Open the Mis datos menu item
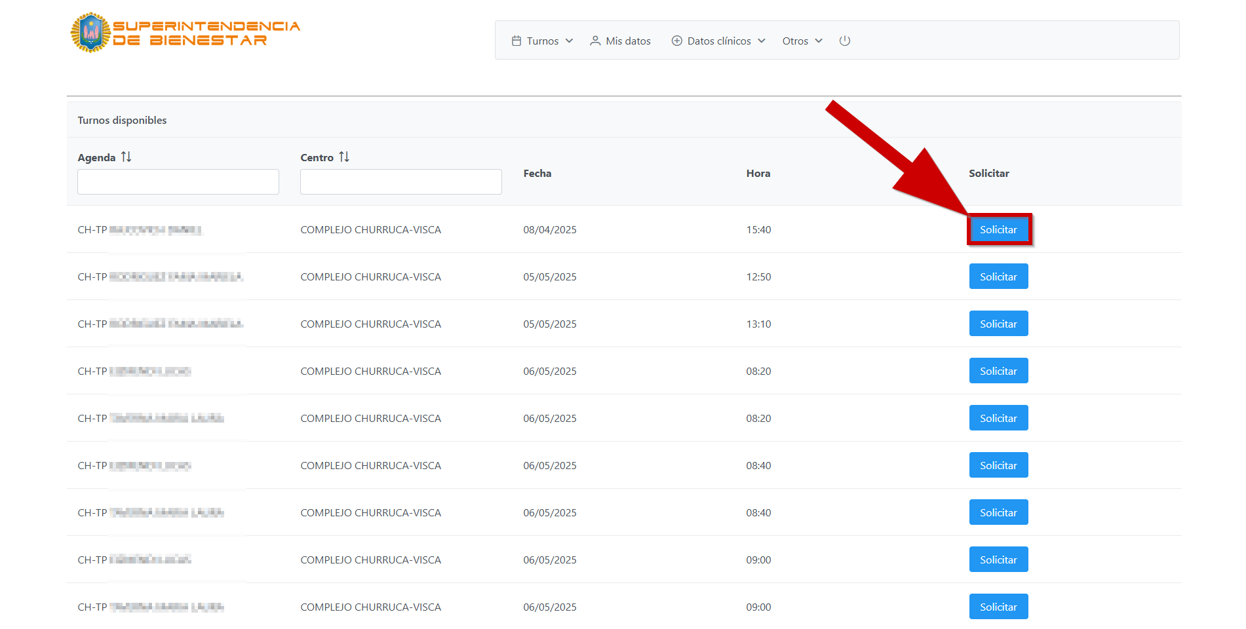This screenshot has height=629, width=1246. pyautogui.click(x=628, y=41)
